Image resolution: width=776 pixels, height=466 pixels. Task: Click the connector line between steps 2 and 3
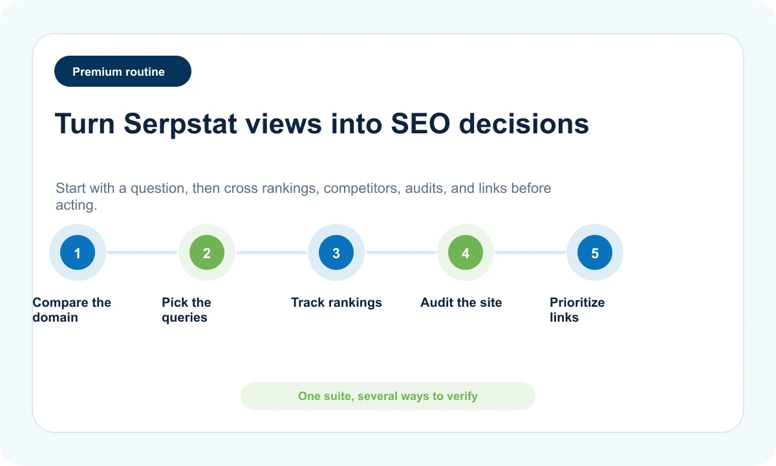(x=272, y=252)
